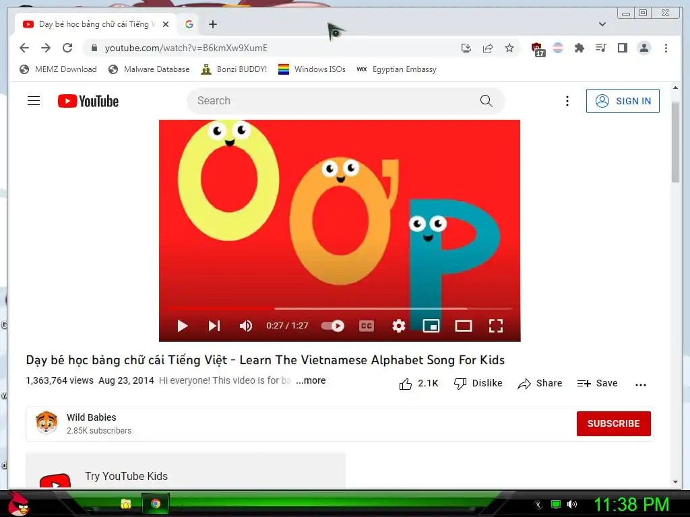Toggle the autoplay switch
The image size is (690, 517).
[x=333, y=326]
